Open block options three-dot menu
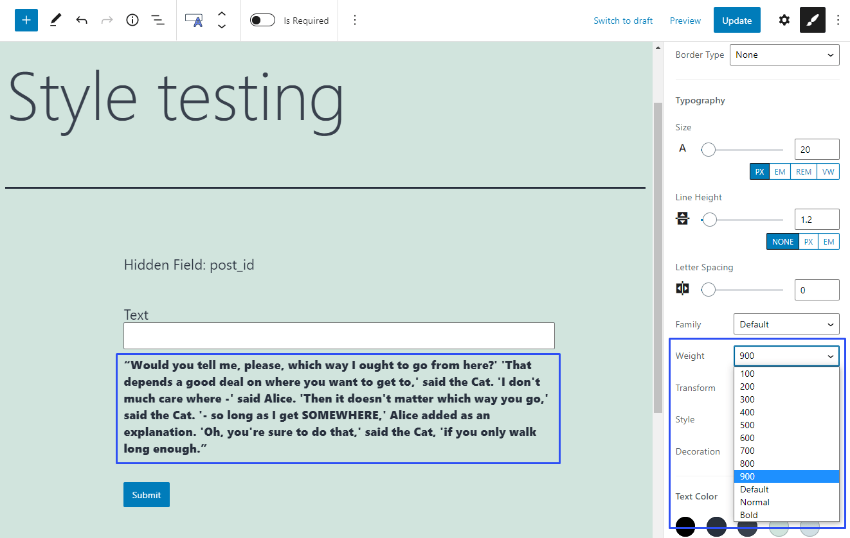Screen dimensions: 850x538 pyautogui.click(x=355, y=20)
